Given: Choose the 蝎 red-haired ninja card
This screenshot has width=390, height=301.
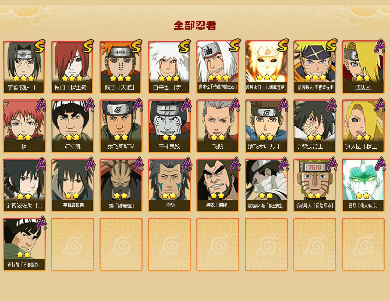Looking at the screenshot, I should 24,126.
